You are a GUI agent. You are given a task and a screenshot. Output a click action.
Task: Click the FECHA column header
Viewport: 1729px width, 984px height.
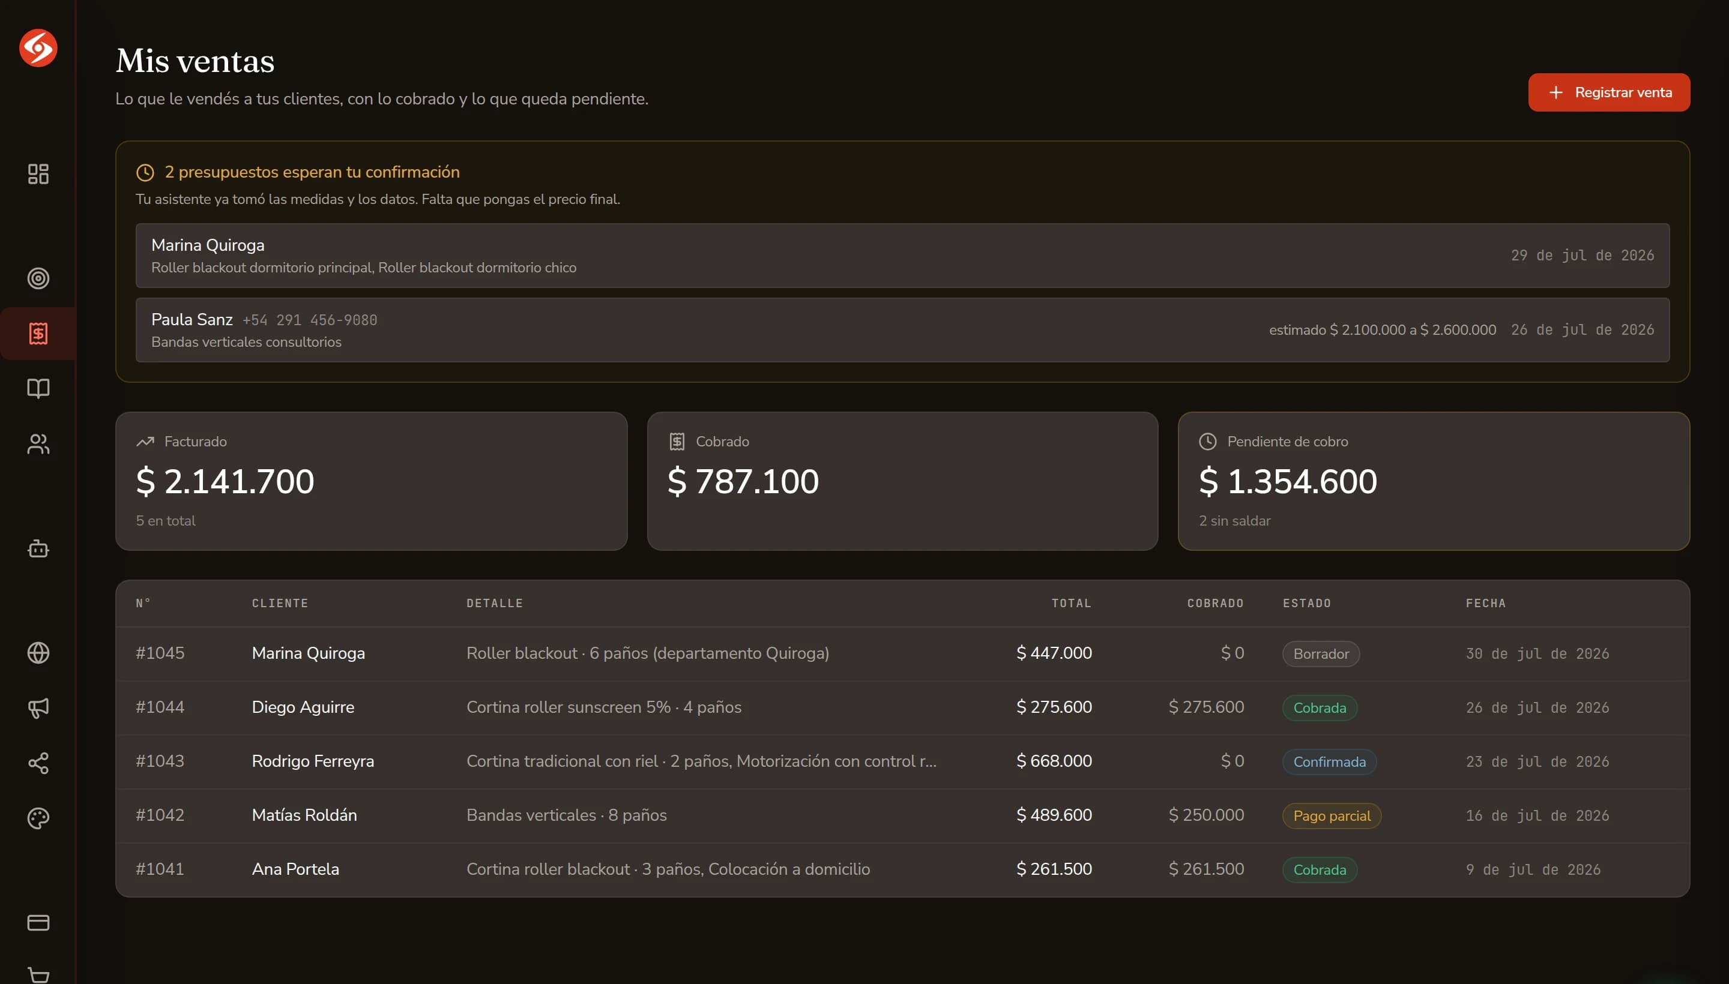click(1486, 603)
